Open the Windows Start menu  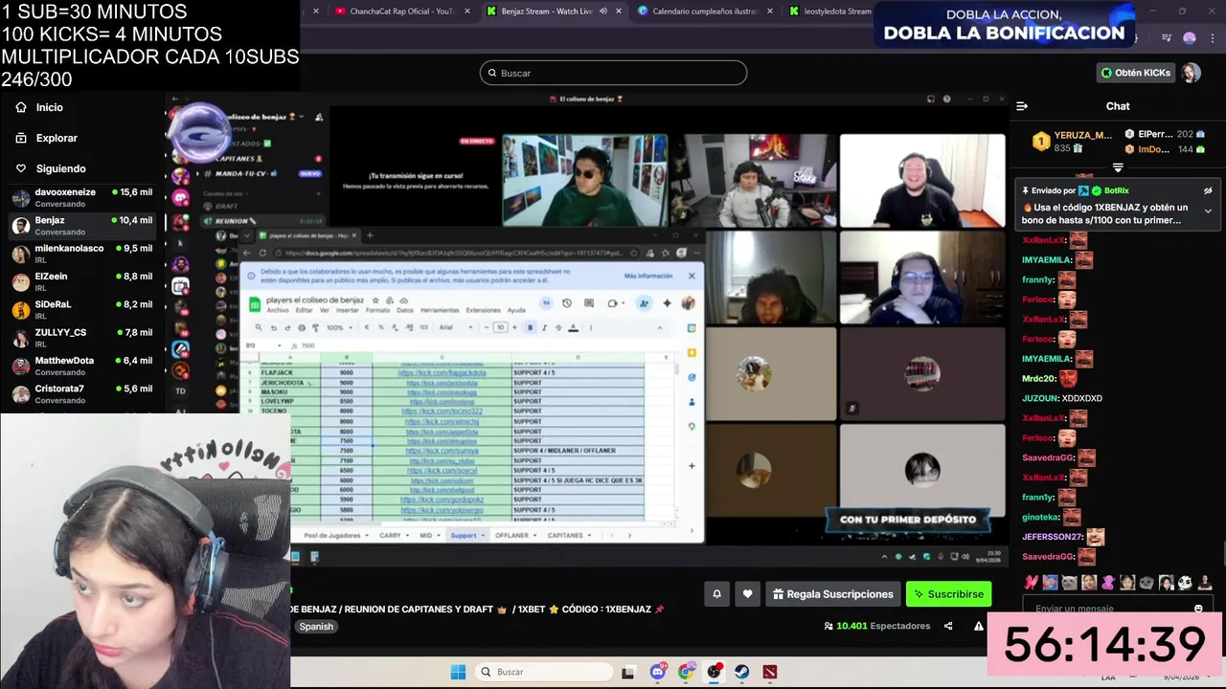[x=458, y=672]
